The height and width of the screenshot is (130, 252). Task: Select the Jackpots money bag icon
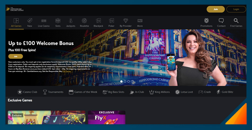(x=71, y=21)
